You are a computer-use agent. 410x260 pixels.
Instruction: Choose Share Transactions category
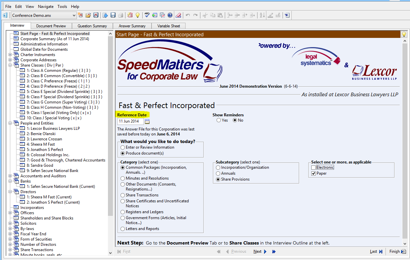123,195
